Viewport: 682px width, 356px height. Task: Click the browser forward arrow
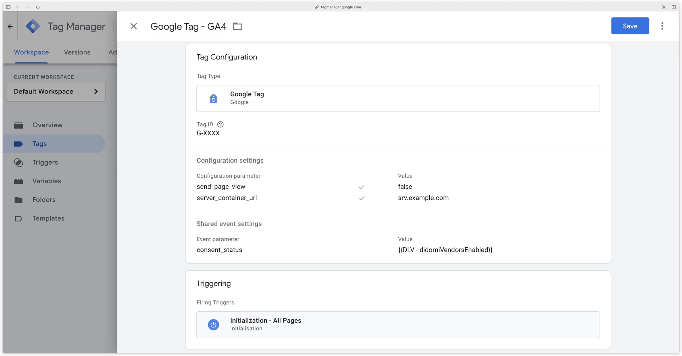[x=28, y=7]
